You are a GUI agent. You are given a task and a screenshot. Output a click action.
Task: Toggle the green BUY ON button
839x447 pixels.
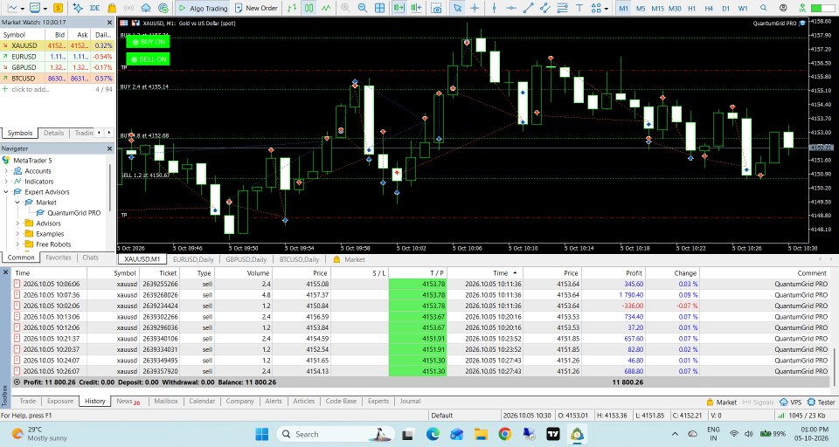coord(149,42)
